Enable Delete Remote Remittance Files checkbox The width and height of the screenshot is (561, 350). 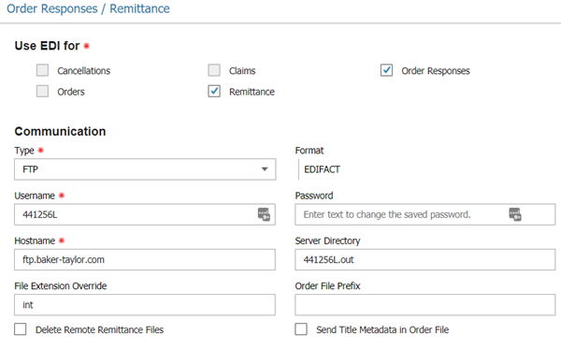[x=20, y=328]
